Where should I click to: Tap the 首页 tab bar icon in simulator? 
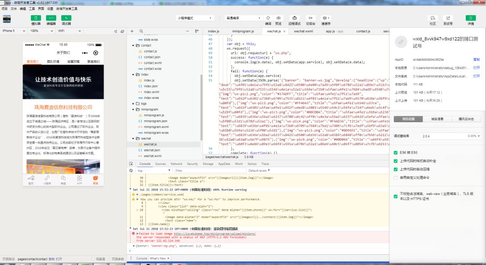point(31,180)
